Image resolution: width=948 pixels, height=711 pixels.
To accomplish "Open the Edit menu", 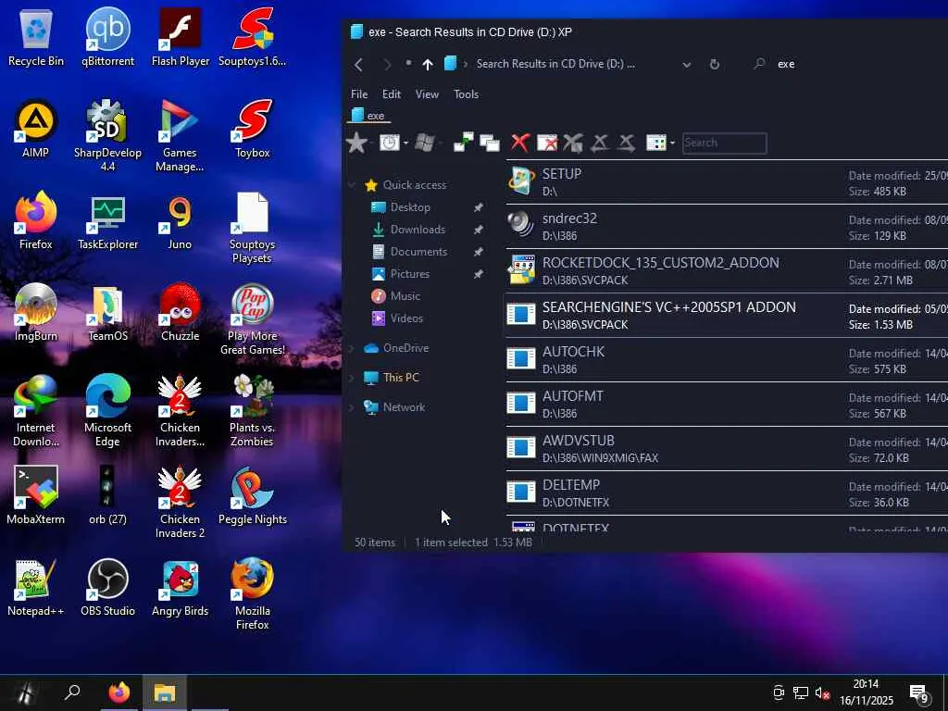I will (392, 94).
